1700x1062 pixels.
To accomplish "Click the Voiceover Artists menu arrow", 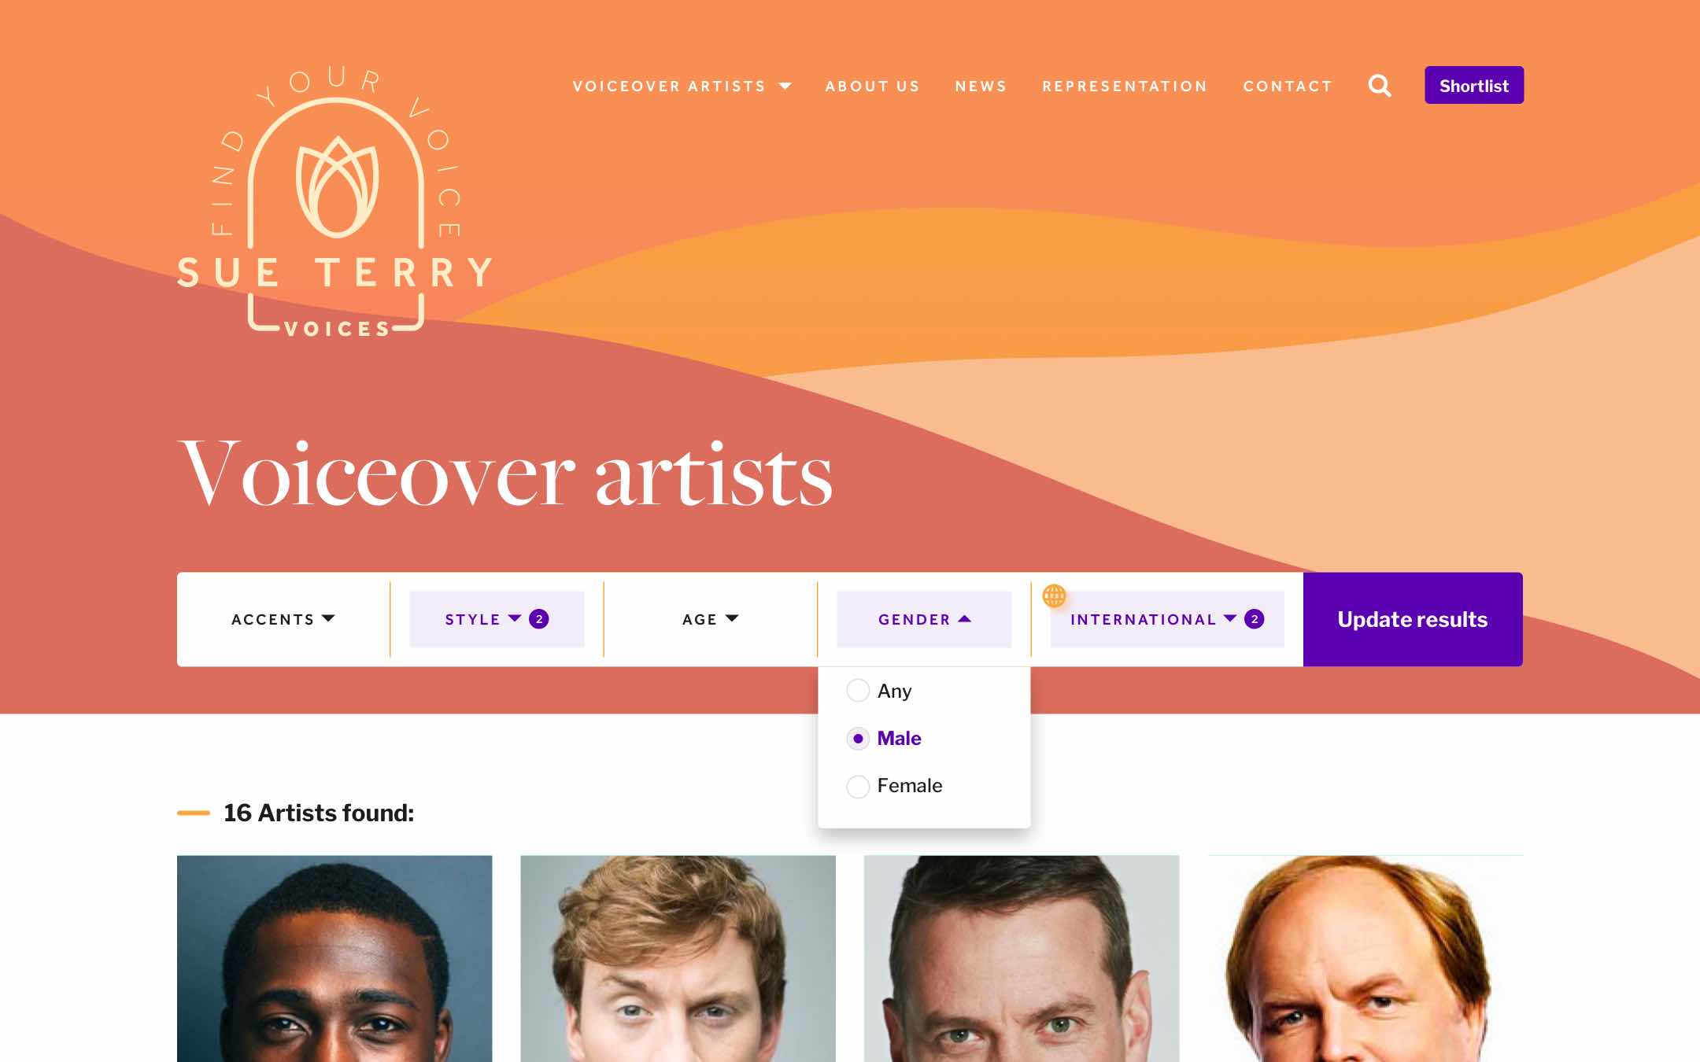I will tap(785, 86).
